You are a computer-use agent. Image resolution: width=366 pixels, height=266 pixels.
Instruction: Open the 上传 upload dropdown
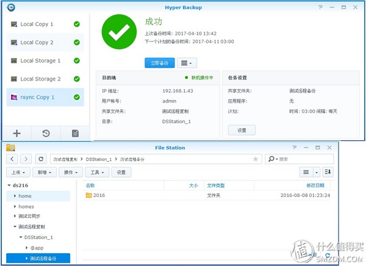pyautogui.click(x=18, y=173)
